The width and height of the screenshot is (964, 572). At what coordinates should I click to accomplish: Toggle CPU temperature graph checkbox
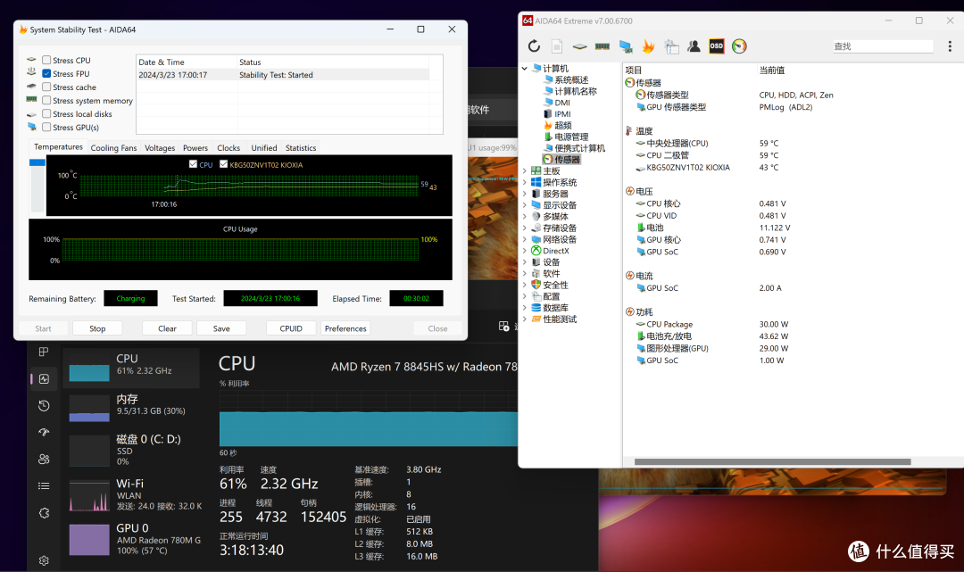(x=193, y=164)
